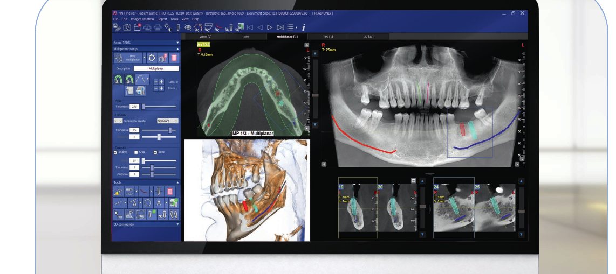Viewport: 616px width, 274px height.
Task: Select the straight line drawing tool
Action: (118, 203)
